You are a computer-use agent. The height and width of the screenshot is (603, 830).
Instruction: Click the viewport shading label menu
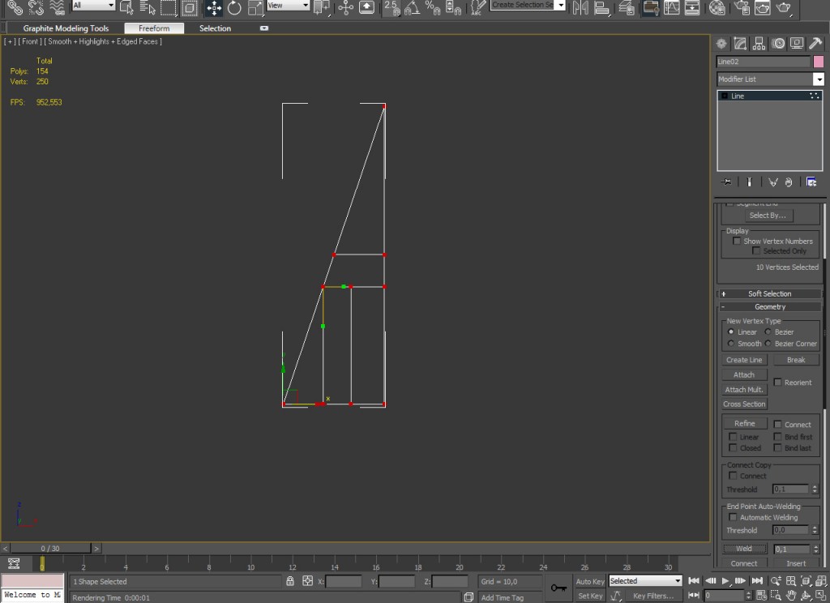click(105, 41)
